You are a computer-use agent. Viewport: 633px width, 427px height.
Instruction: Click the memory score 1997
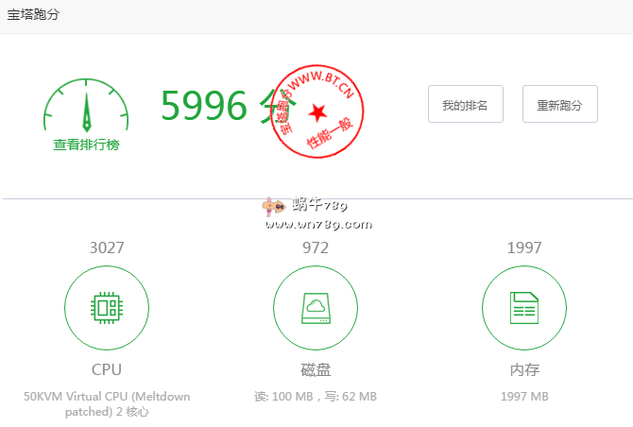click(524, 248)
